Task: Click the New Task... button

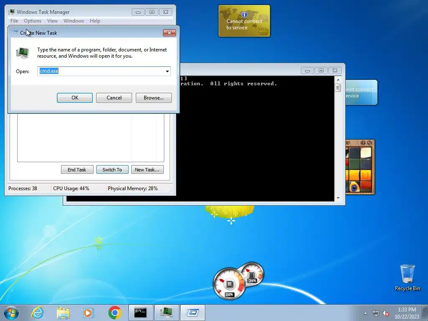Action: pos(147,170)
